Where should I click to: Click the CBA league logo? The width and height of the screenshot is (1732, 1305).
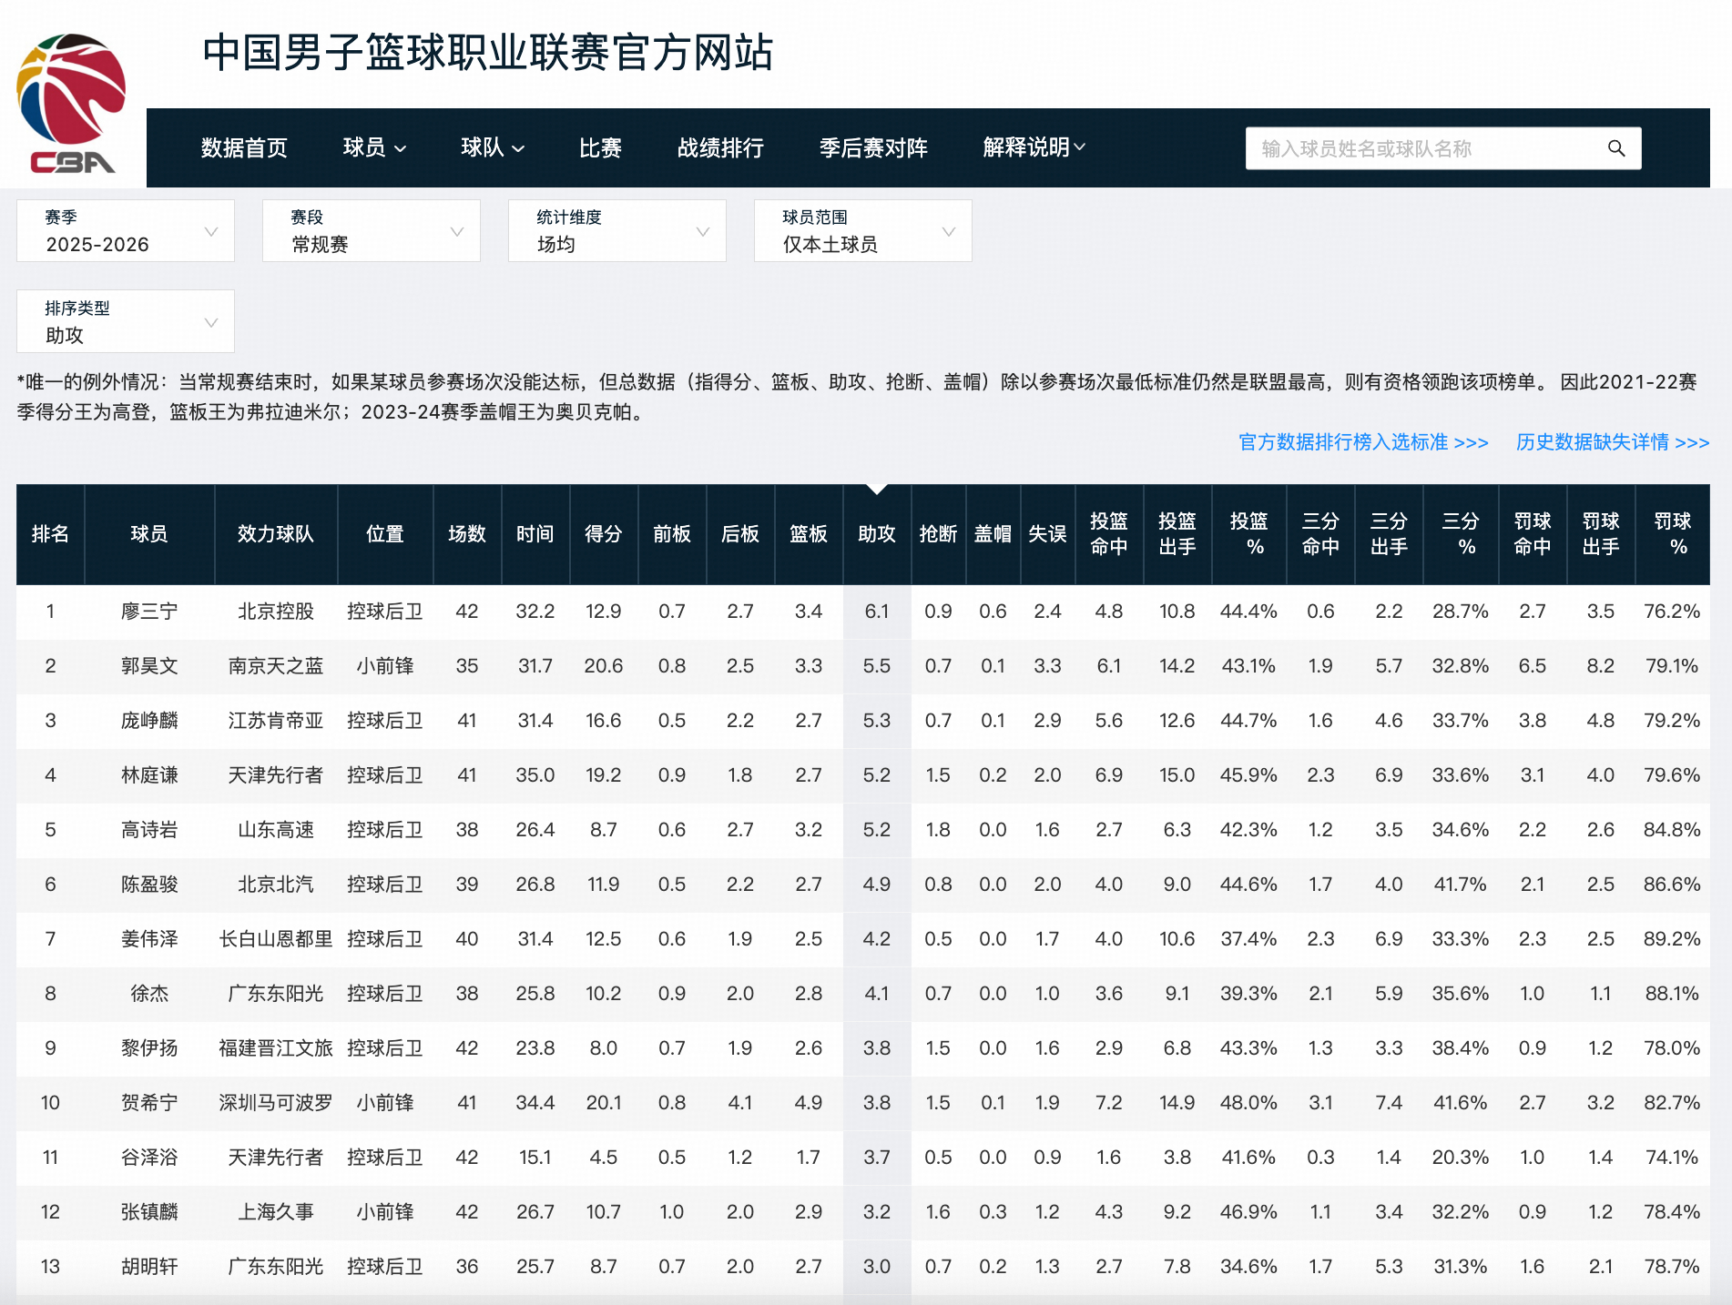pos(72,103)
